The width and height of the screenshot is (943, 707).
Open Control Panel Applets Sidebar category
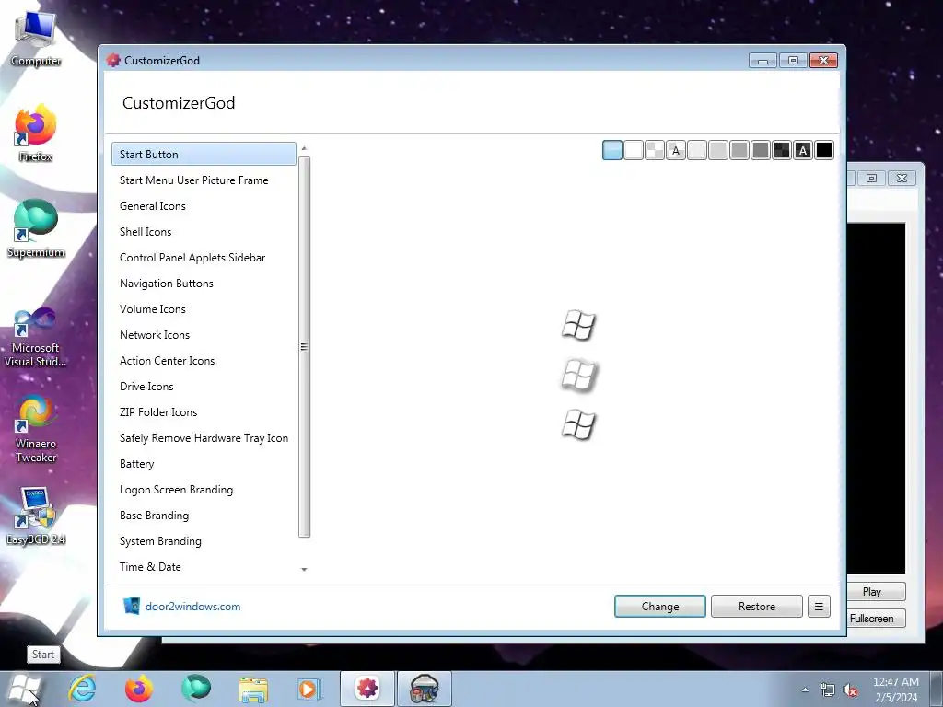(204, 258)
